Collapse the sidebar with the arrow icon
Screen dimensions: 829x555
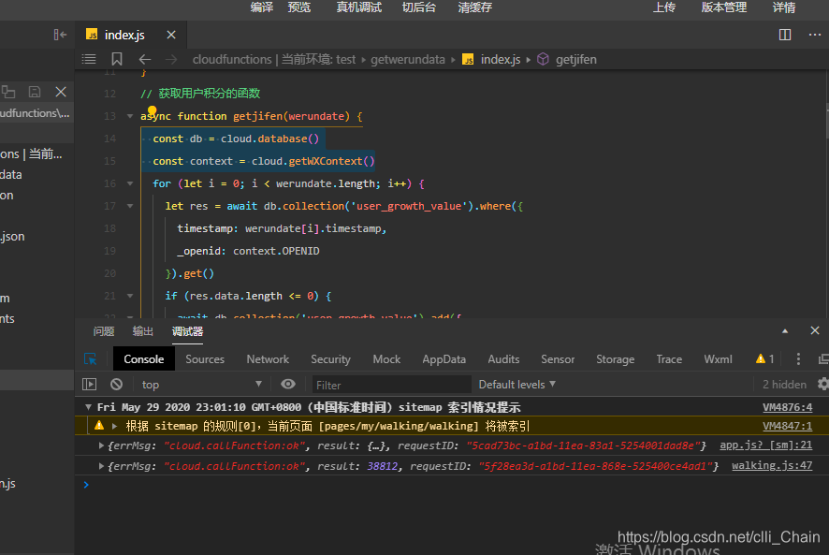(60, 35)
